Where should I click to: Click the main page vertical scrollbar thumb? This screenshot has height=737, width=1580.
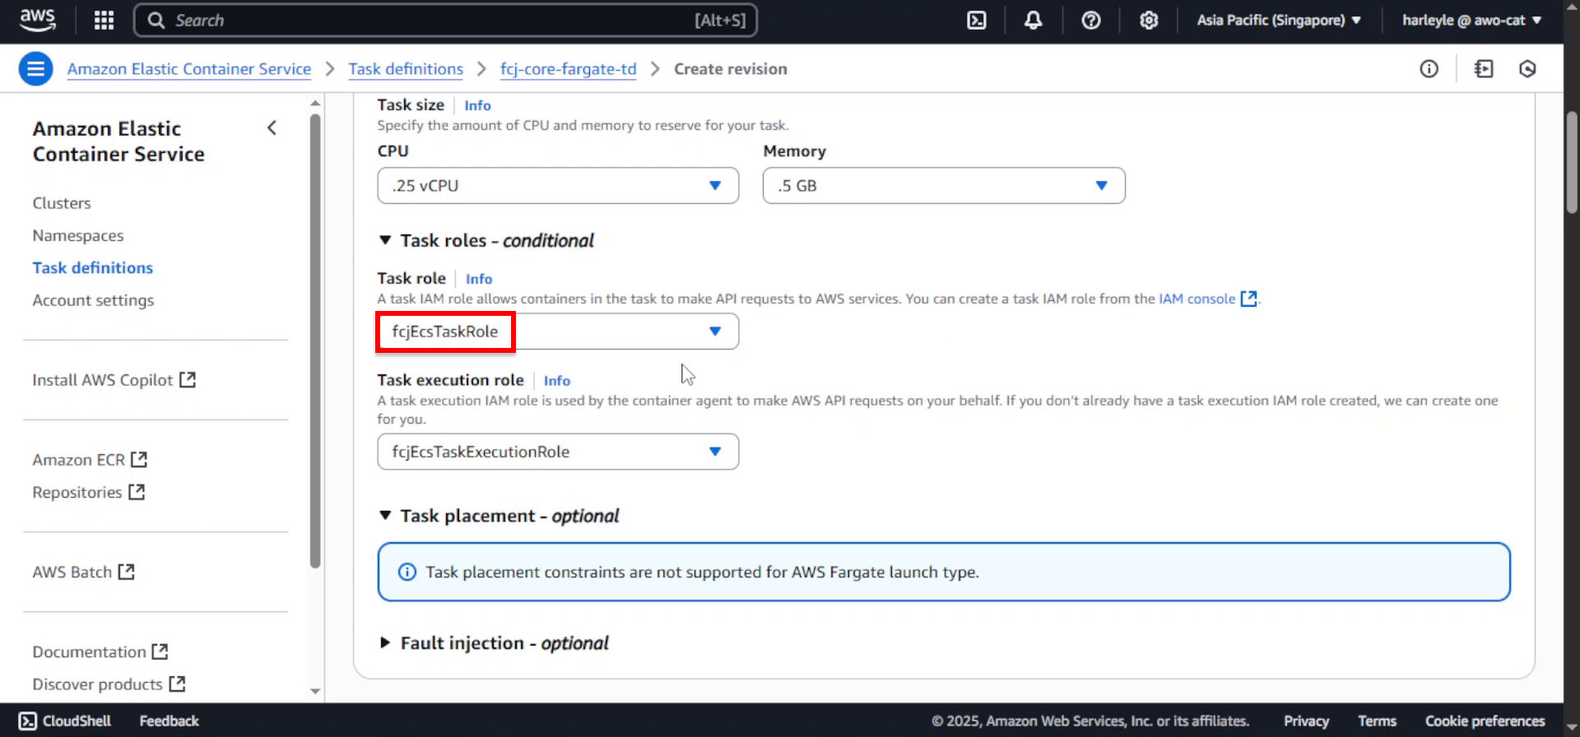1572,162
